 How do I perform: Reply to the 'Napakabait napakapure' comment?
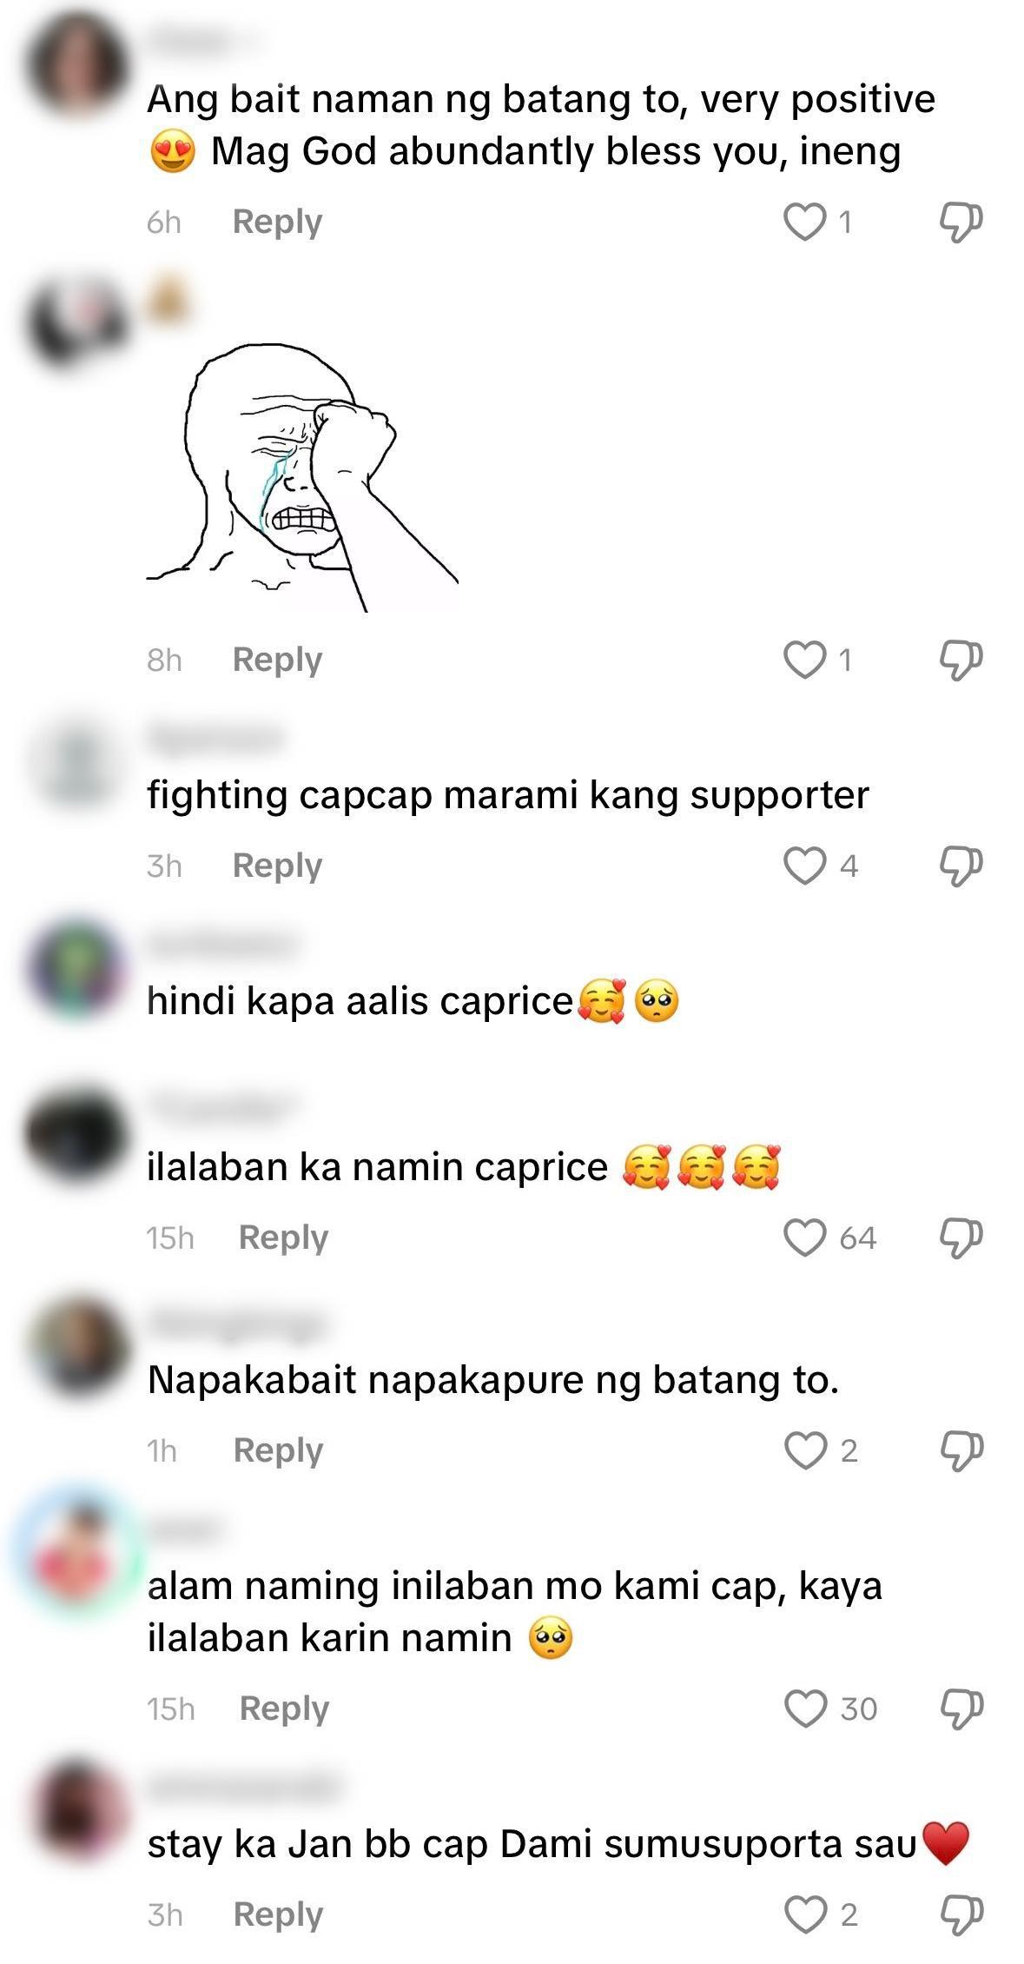coord(278,1450)
